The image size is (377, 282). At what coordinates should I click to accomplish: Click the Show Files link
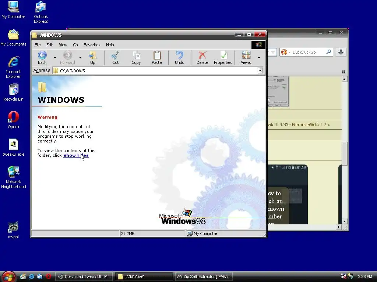[x=76, y=155]
